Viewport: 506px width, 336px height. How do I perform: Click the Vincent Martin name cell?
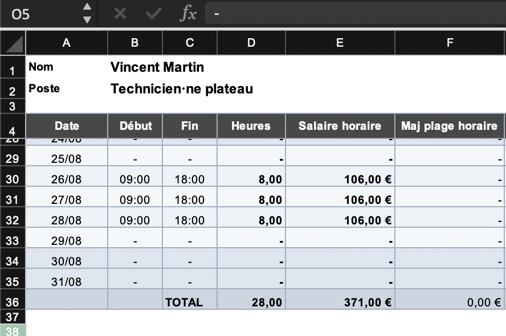coord(157,67)
